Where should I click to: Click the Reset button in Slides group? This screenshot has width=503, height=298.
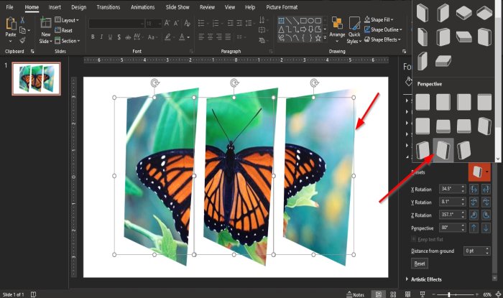66,31
